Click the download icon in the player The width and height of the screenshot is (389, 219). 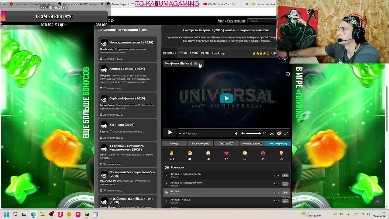coord(272,133)
